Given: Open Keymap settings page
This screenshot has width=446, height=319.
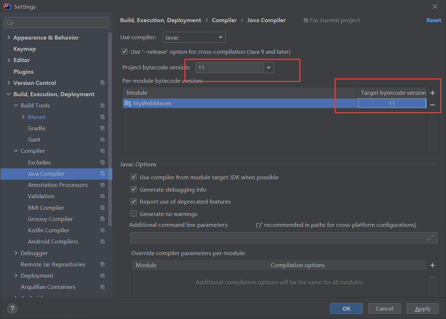Looking at the screenshot, I should pyautogui.click(x=25, y=49).
